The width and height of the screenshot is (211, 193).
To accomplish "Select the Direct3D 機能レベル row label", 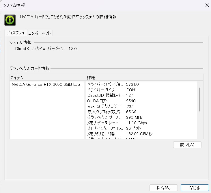I will (x=105, y=95).
